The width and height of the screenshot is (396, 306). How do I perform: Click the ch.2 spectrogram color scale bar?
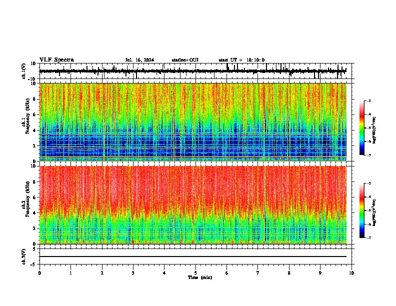click(x=362, y=210)
